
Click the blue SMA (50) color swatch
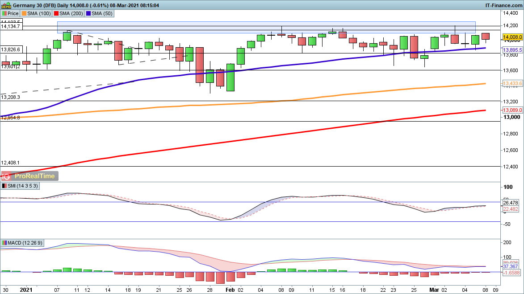click(88, 13)
